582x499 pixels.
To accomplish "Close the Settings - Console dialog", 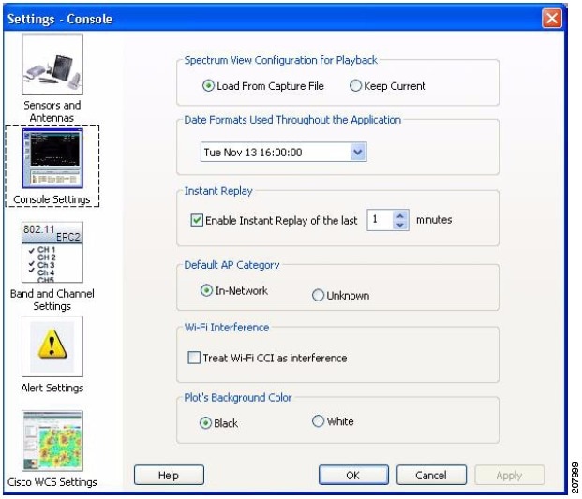I will [x=552, y=18].
